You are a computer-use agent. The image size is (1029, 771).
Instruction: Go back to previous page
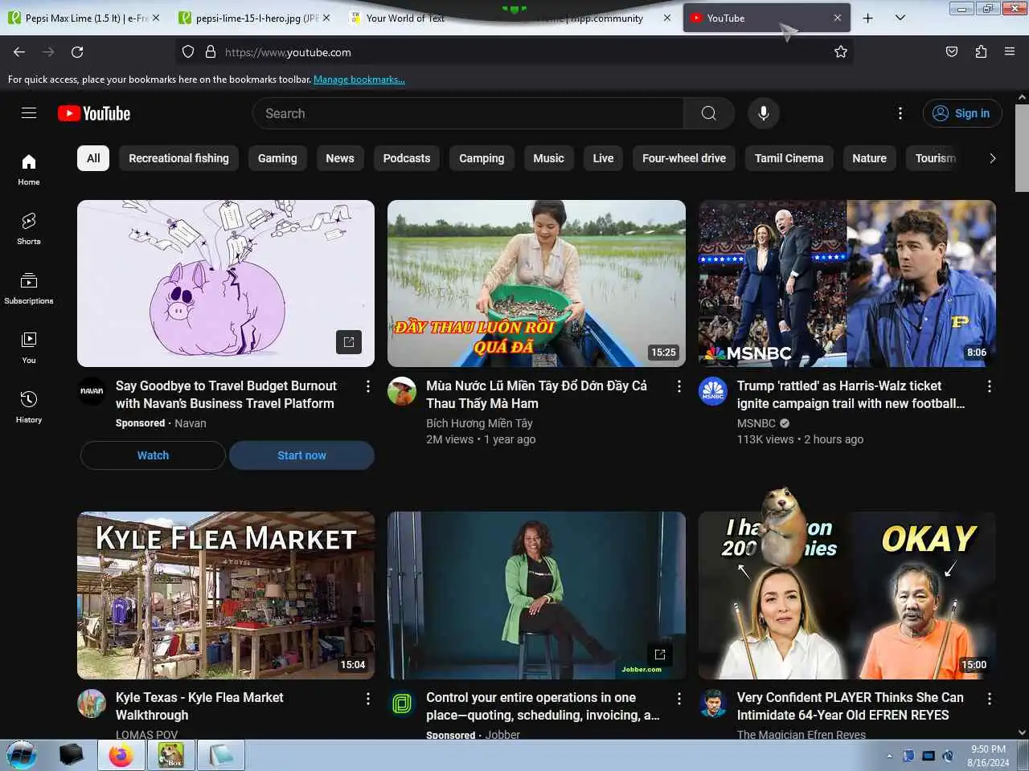(x=19, y=52)
